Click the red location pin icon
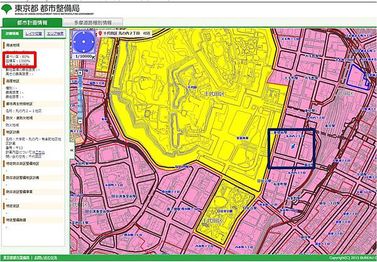Viewport: 377px width, 262px height. (x=101, y=33)
